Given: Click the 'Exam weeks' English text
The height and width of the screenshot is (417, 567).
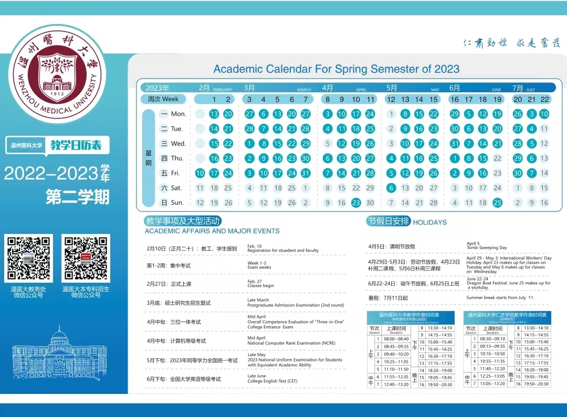Looking at the screenshot, I should pyautogui.click(x=259, y=268).
